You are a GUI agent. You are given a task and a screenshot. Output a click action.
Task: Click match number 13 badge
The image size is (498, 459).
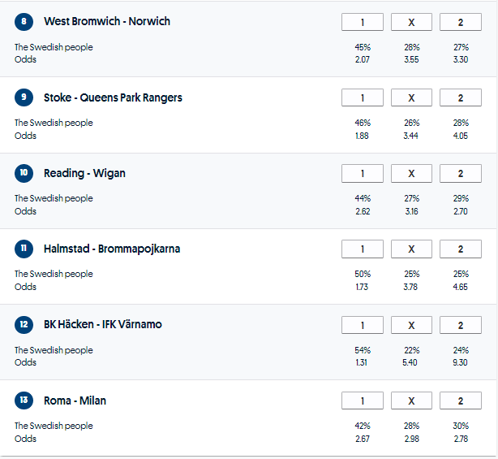(x=24, y=401)
